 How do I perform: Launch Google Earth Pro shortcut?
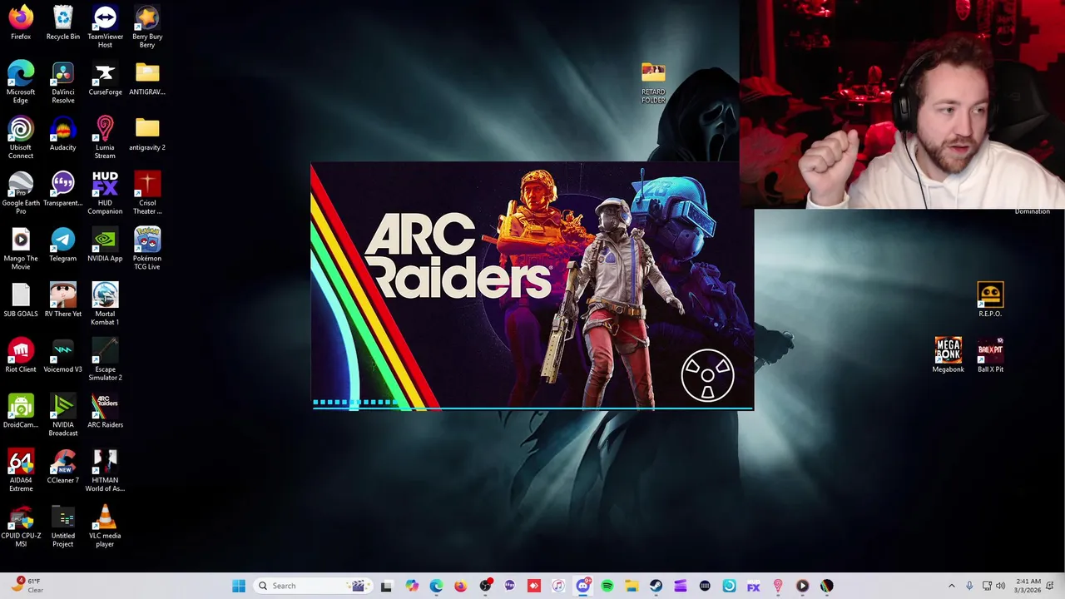click(x=21, y=193)
